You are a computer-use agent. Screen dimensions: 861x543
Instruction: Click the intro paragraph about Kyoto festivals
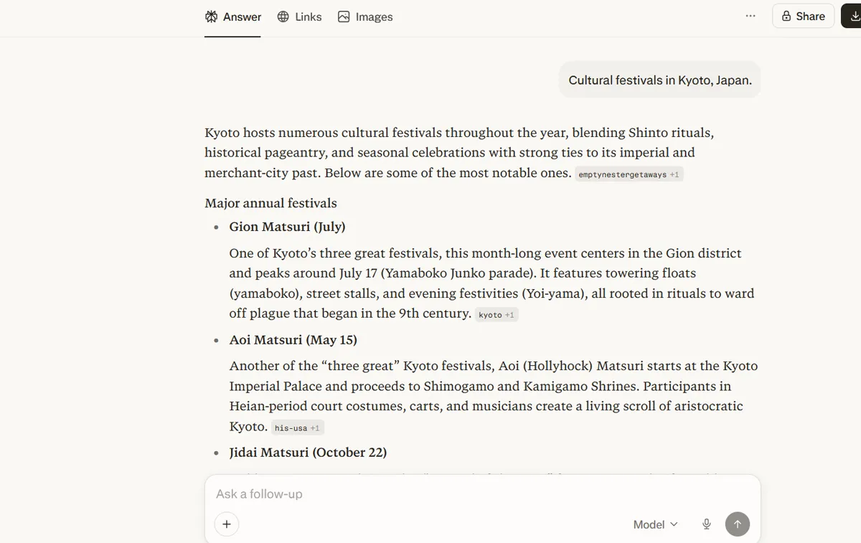point(459,152)
